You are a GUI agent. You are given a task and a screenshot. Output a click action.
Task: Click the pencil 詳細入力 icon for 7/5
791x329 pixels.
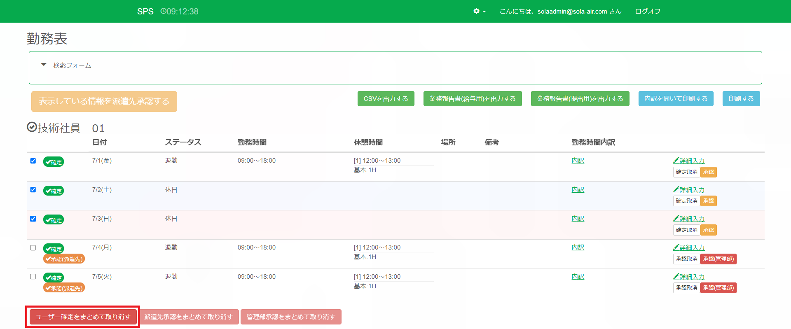pyautogui.click(x=676, y=277)
